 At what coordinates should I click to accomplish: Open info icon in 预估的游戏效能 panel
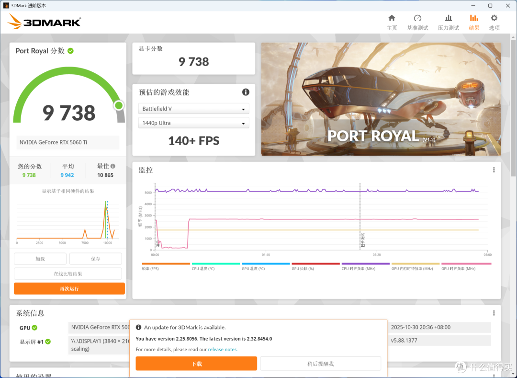246,92
